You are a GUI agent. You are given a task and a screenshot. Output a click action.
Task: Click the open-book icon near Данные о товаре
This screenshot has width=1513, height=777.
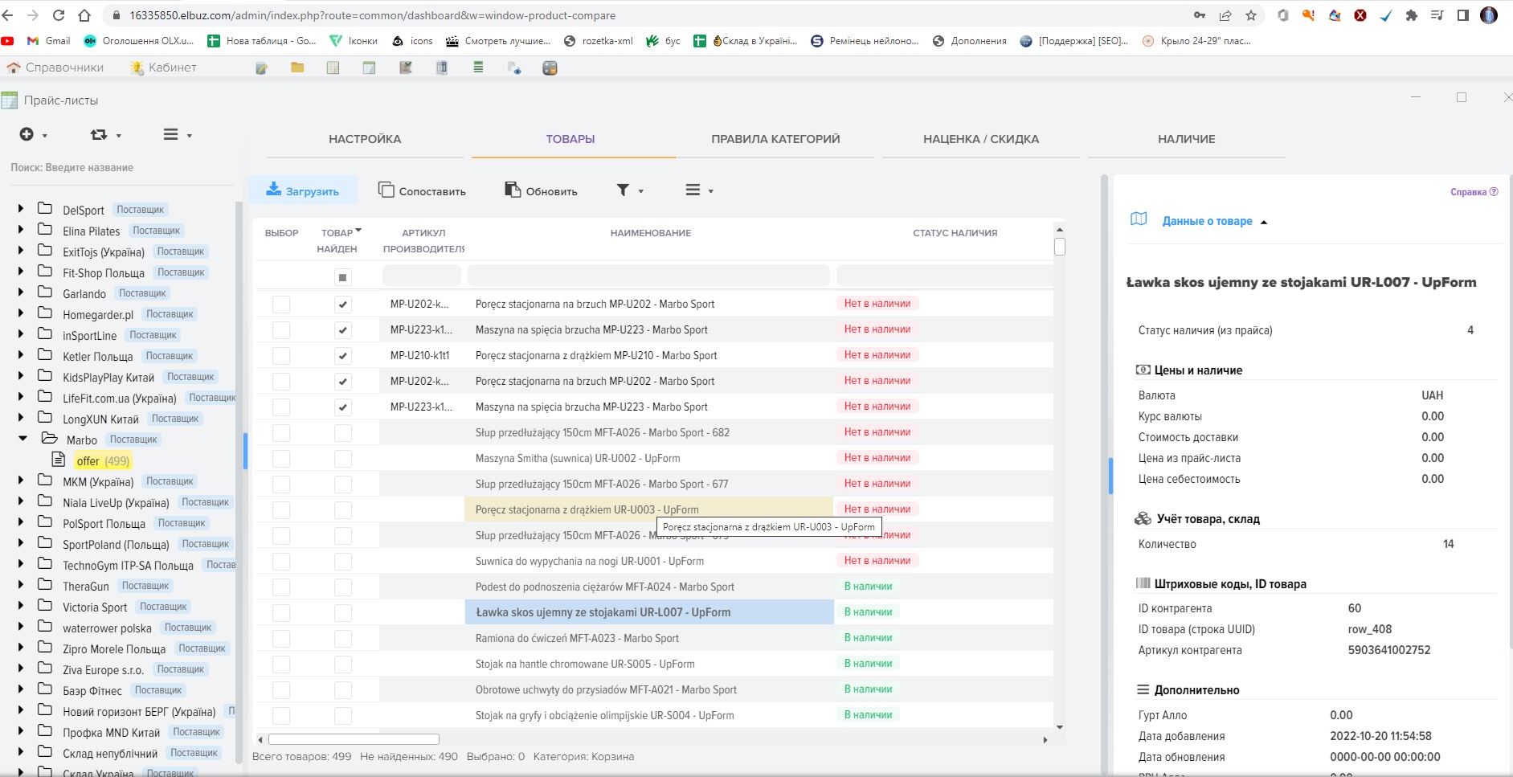1139,219
